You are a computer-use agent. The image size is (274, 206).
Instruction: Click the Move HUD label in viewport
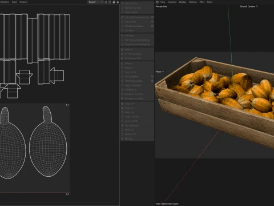160,72
